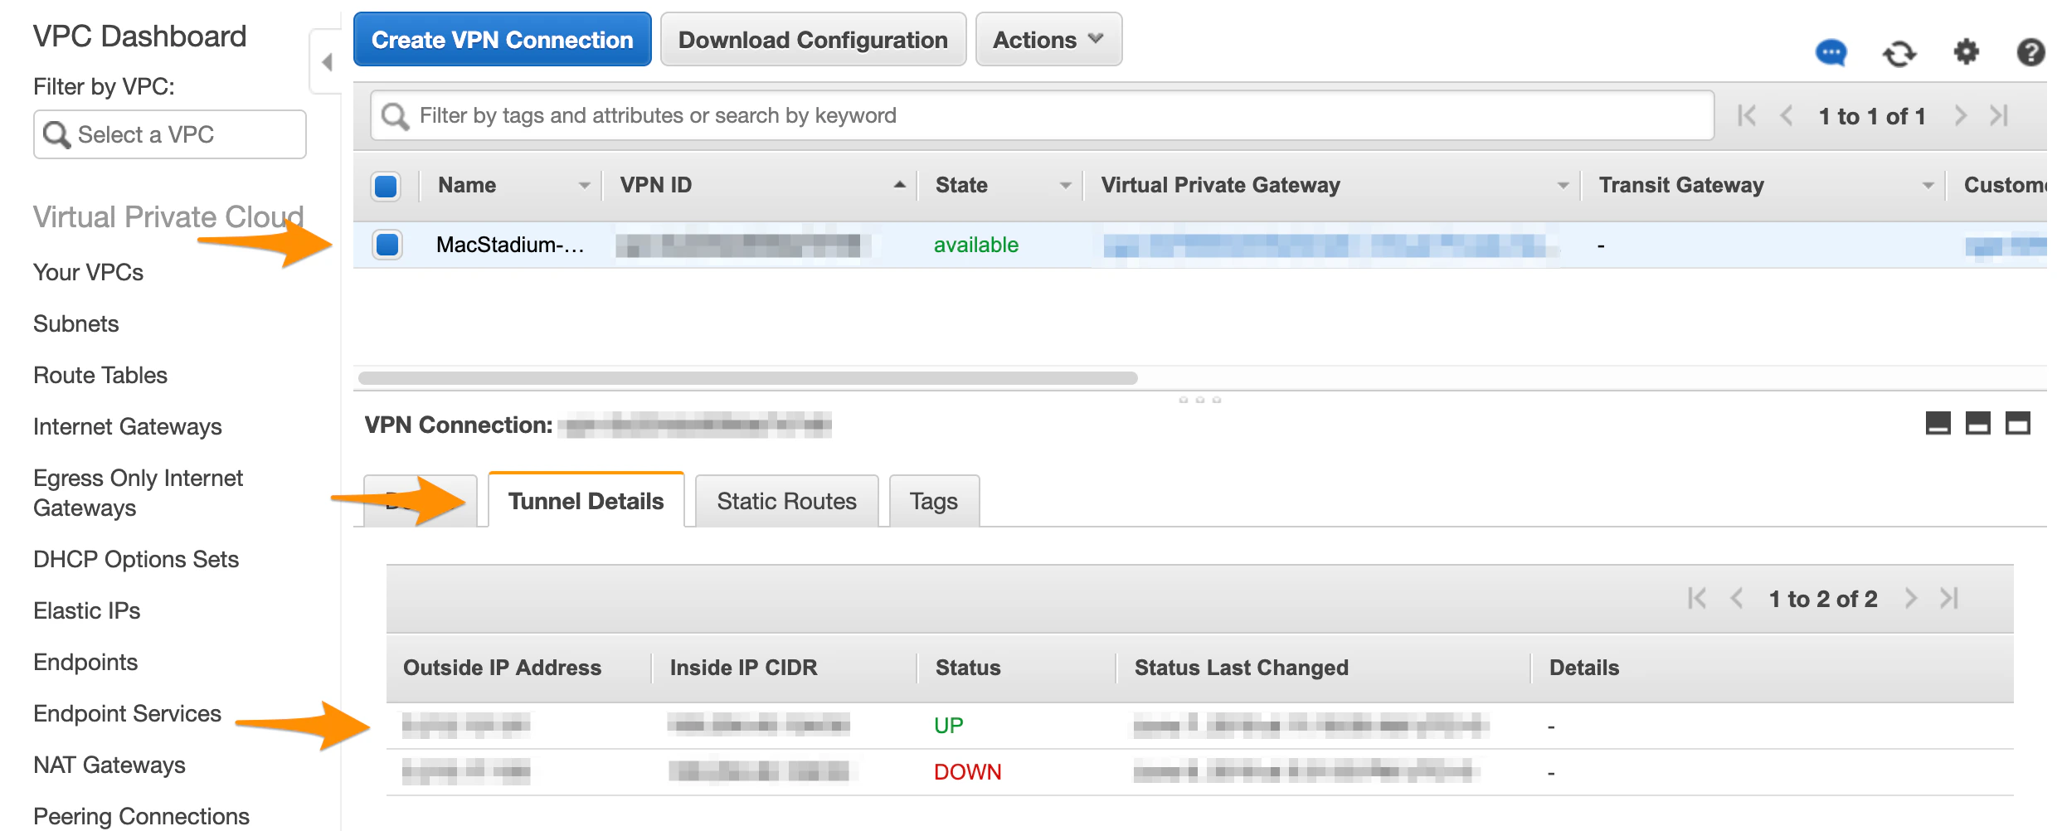
Task: Select Route Tables in the sidebar
Action: pyautogui.click(x=100, y=375)
